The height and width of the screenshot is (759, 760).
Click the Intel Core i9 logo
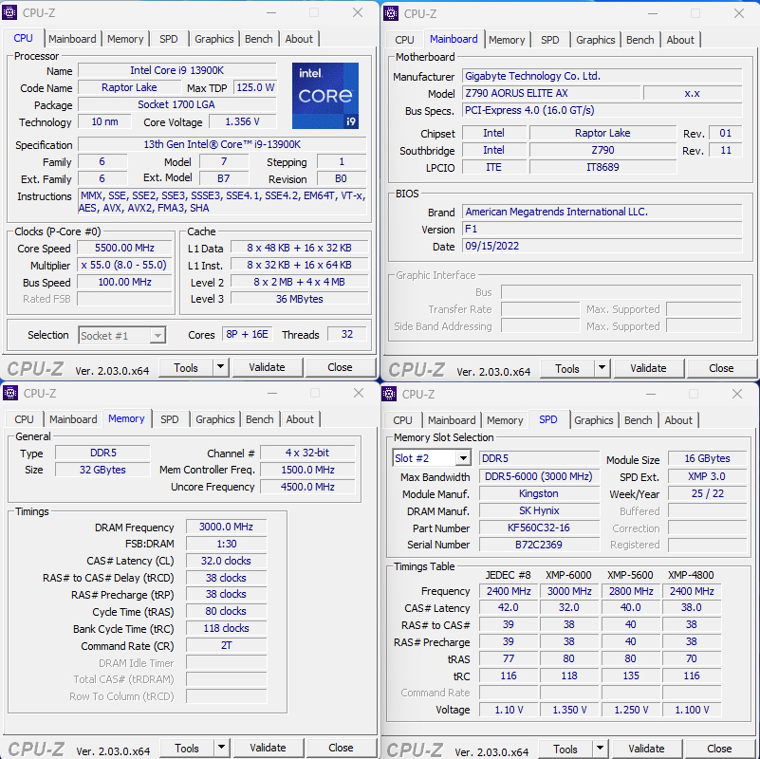325,96
